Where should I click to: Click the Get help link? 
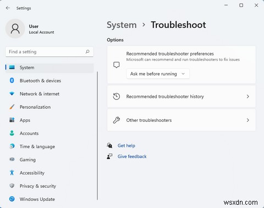coord(127,145)
